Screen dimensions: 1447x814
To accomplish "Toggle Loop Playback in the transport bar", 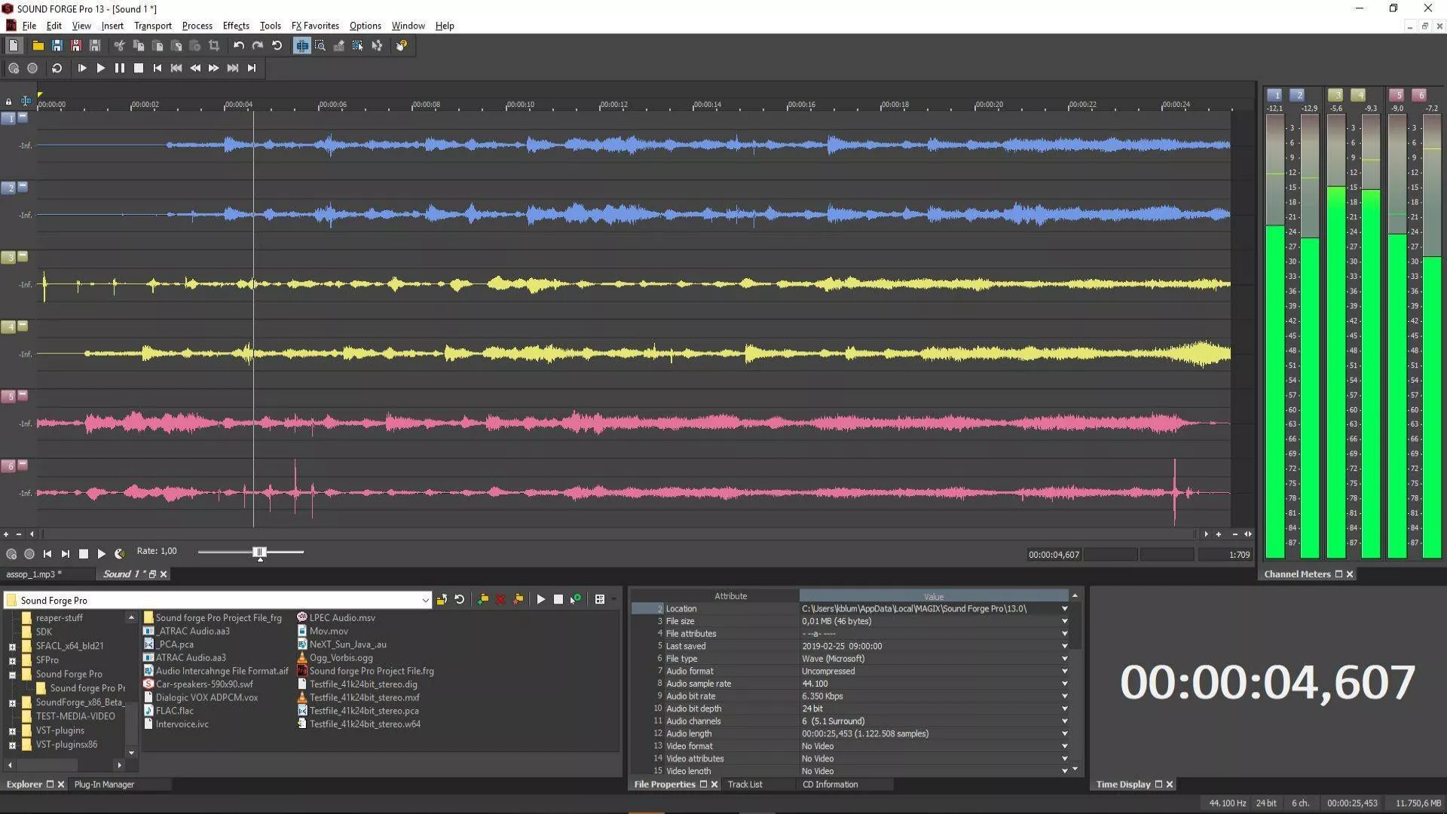I will click(x=57, y=68).
